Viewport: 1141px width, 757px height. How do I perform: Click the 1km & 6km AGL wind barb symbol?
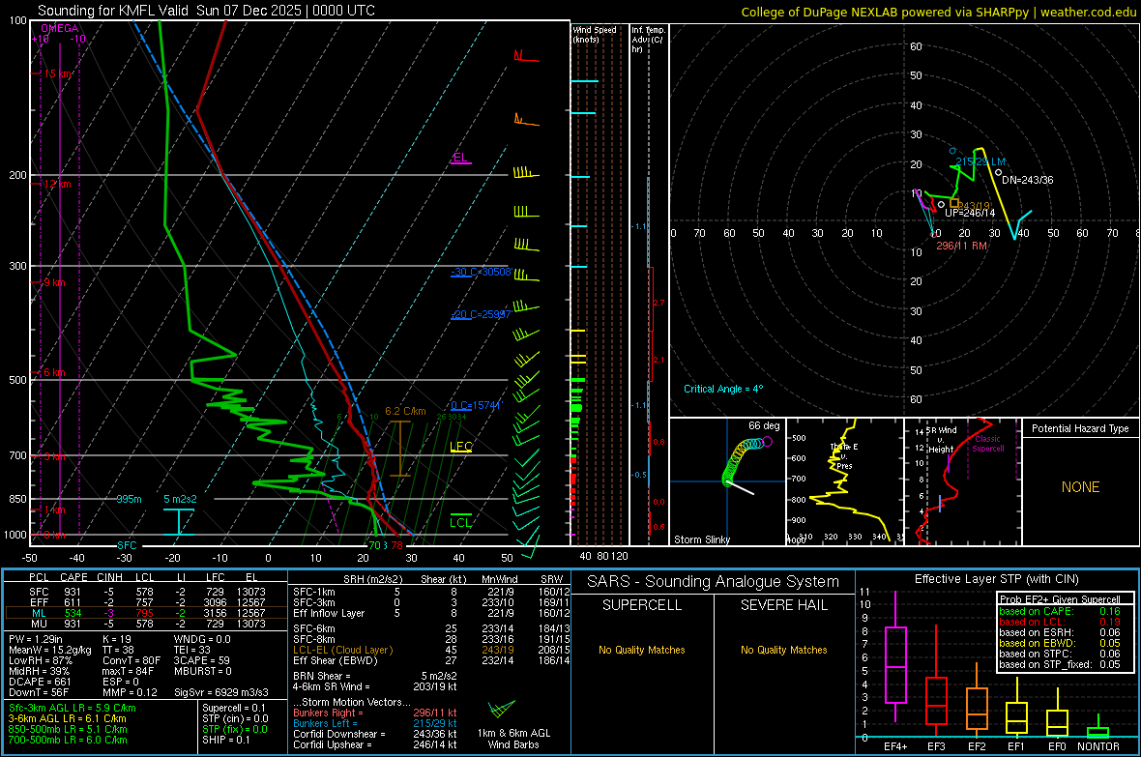click(x=501, y=709)
